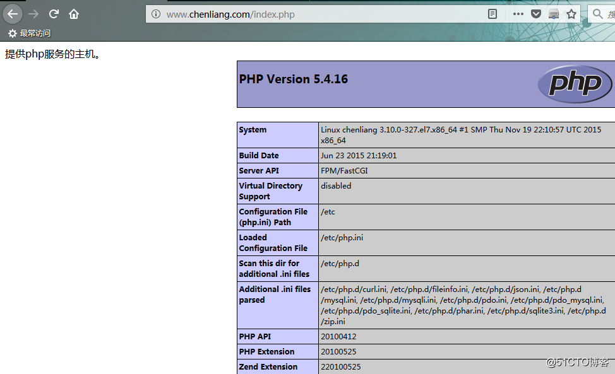Click the FPM/FastCGI value
This screenshot has height=374, width=615.
click(x=344, y=171)
